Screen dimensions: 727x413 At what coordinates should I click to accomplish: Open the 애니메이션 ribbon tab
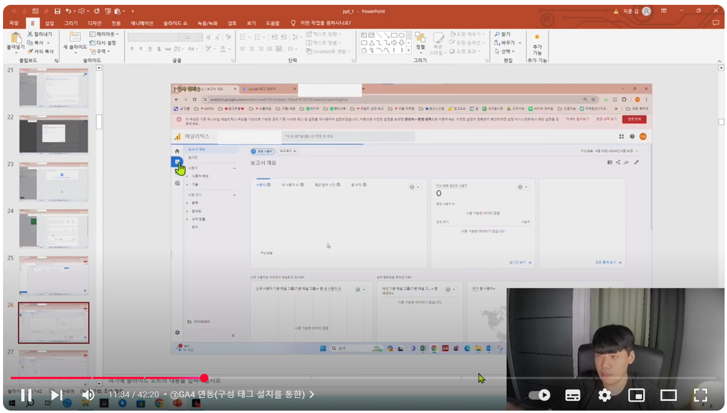click(142, 23)
